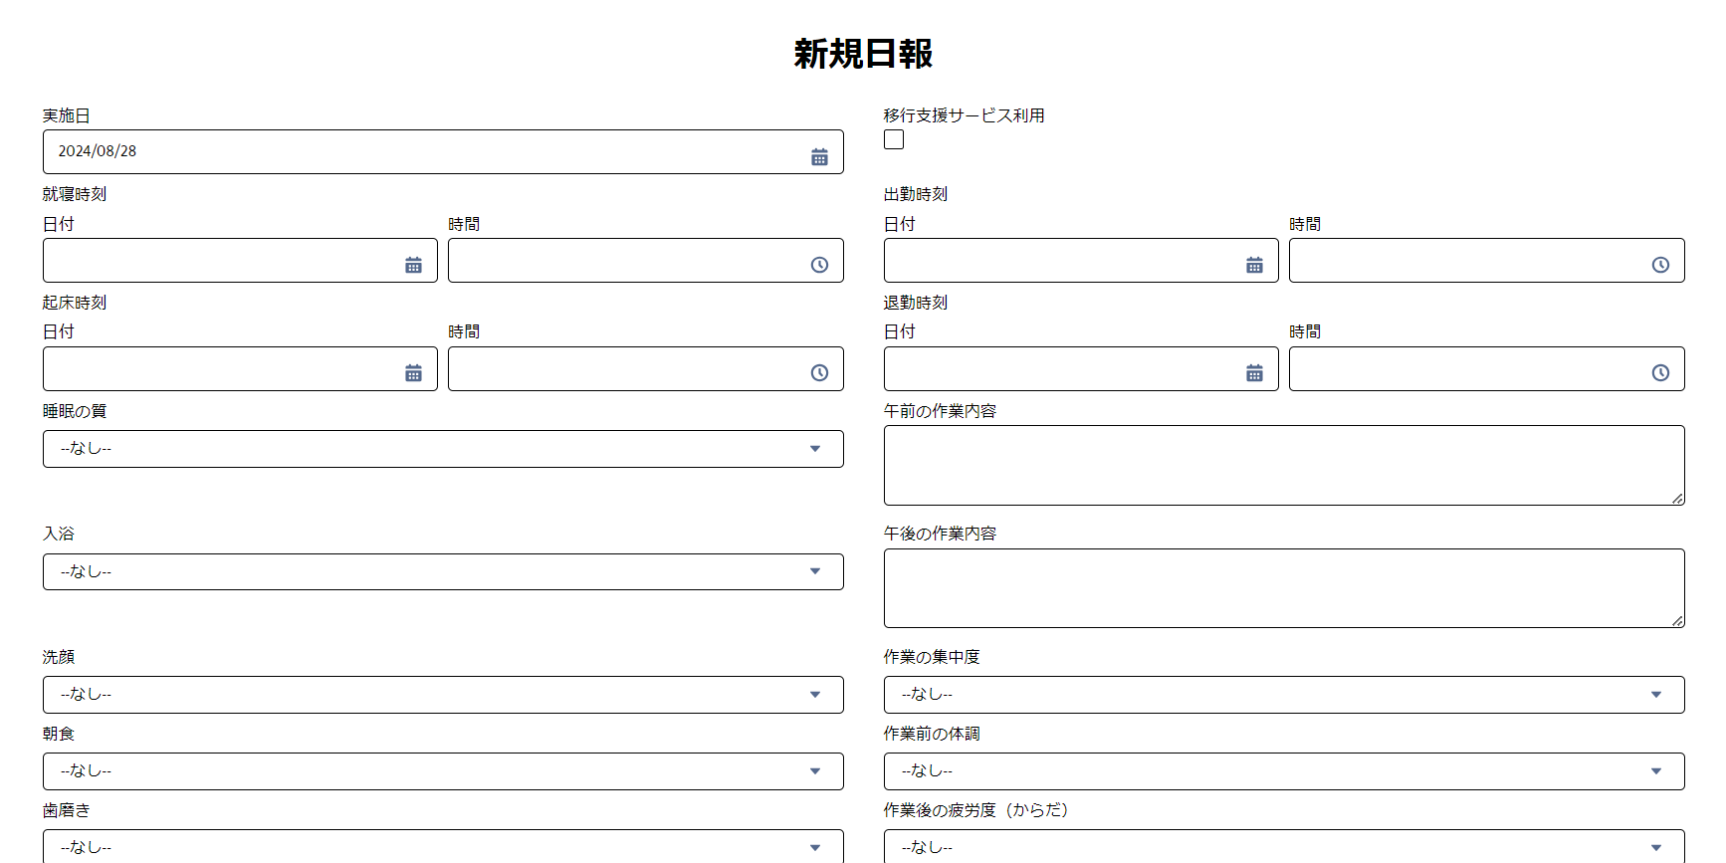Image resolution: width=1726 pixels, height=863 pixels.
Task: Click clock icon in 出勤時刻 time field
Action: [x=1660, y=265]
